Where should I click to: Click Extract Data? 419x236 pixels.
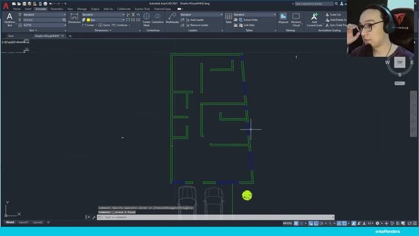pos(248,20)
